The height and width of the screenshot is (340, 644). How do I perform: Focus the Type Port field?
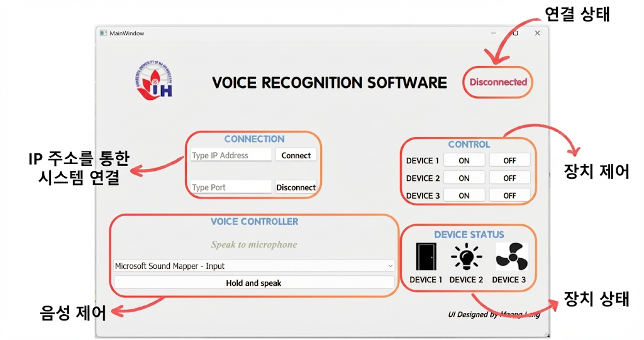point(231,187)
